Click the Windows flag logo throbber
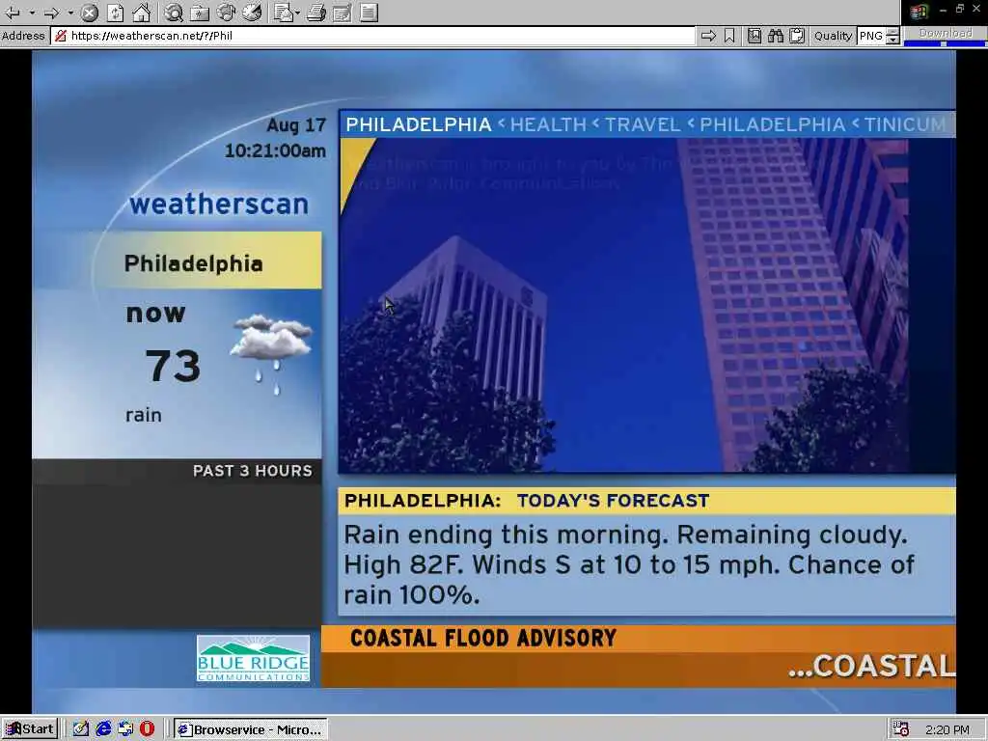988x741 pixels. coord(919,12)
